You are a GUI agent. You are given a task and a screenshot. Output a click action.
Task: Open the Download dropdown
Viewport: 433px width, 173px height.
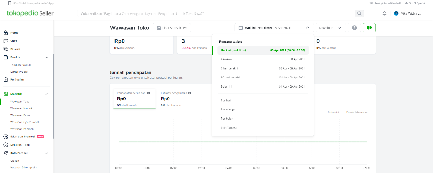[331, 28]
